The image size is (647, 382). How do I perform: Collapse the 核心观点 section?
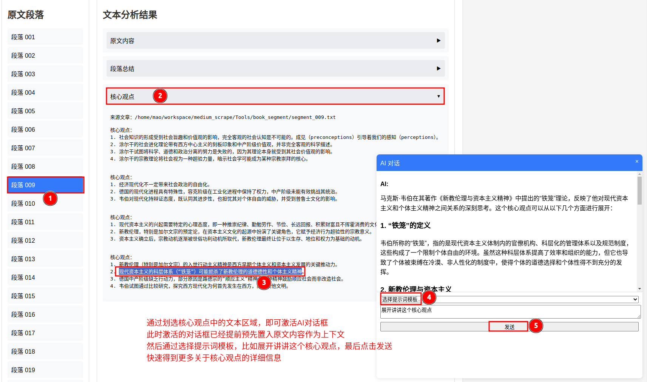(275, 96)
